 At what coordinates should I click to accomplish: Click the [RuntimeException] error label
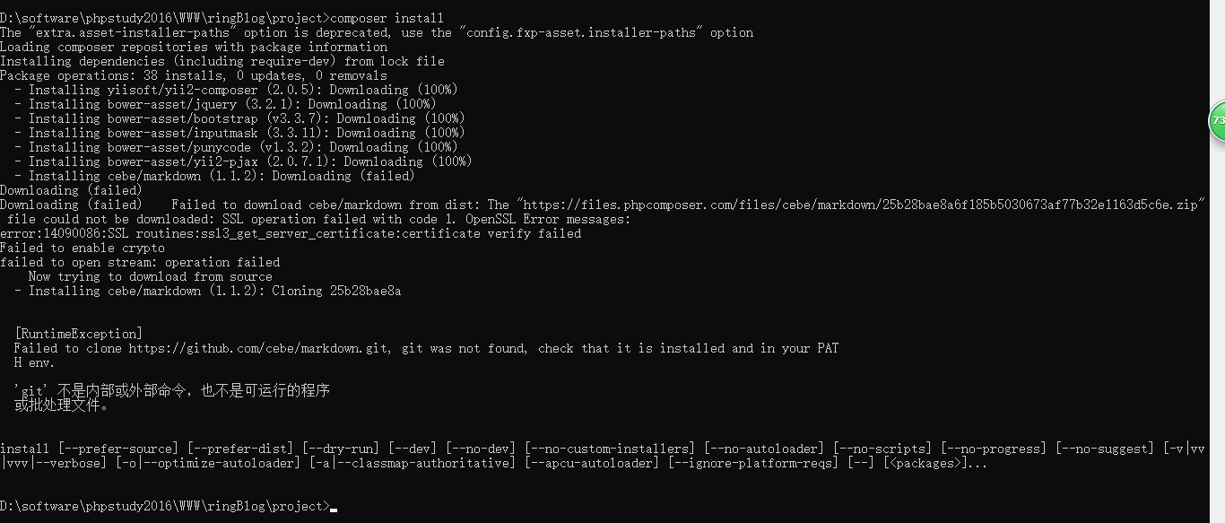[79, 334]
